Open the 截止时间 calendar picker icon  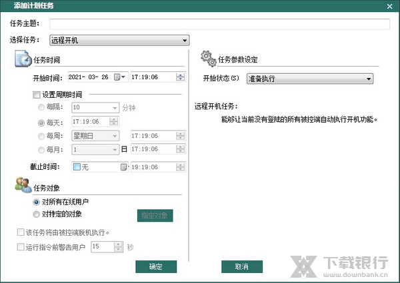click(124, 167)
